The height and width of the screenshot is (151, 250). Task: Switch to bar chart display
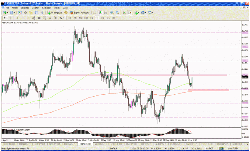point(94,13)
